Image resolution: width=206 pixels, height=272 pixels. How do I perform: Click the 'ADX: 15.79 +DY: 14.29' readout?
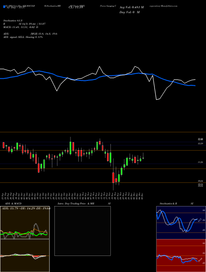[26, 208]
